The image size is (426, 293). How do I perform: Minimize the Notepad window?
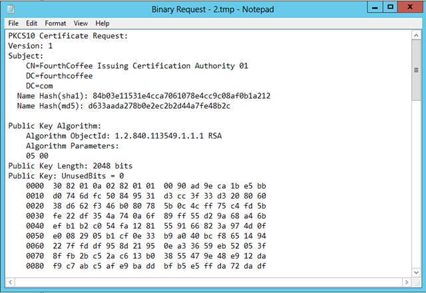(x=375, y=7)
